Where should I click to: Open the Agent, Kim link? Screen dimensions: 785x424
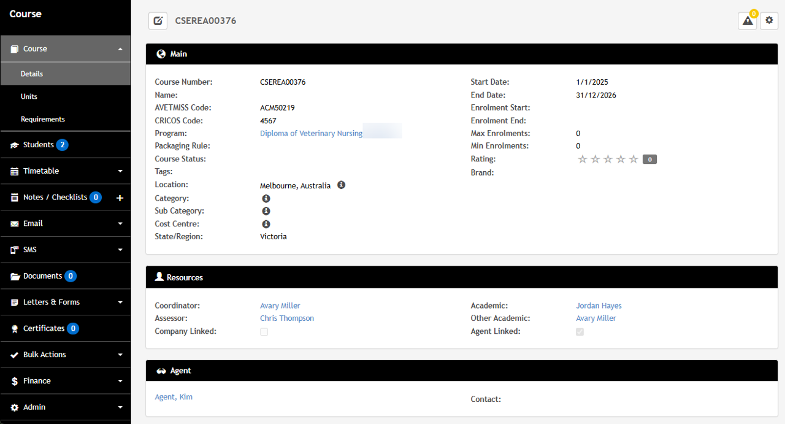click(174, 397)
